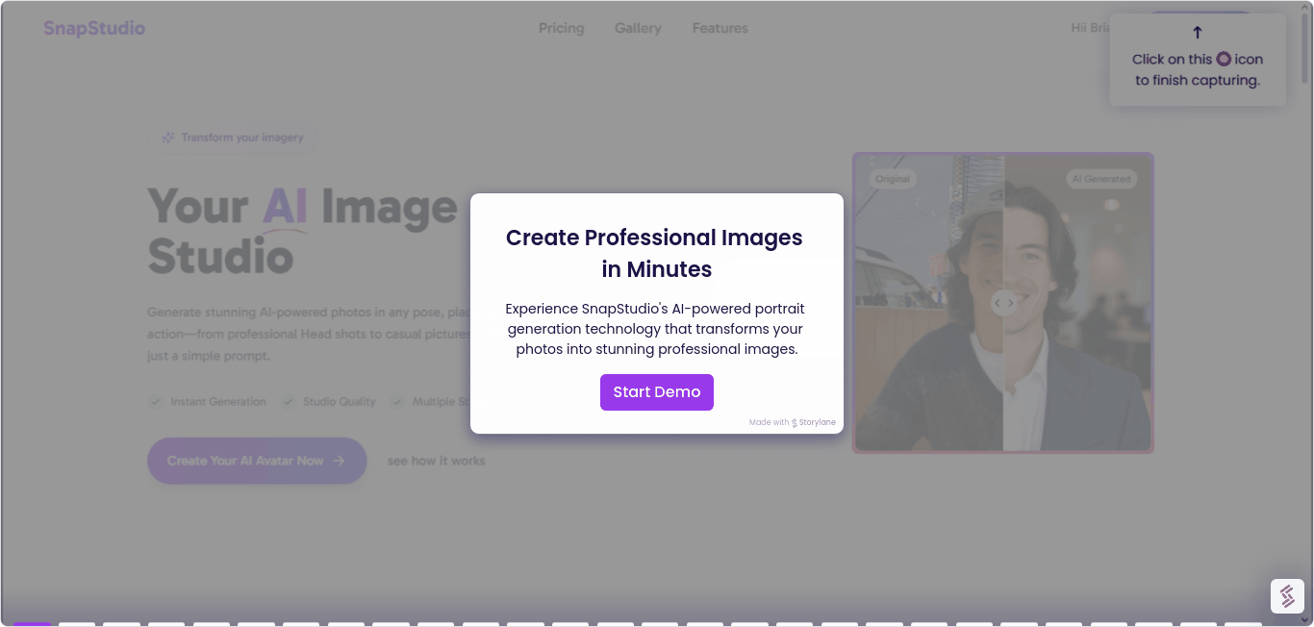Follow the see how it works link
1314x627 pixels.
point(436,461)
